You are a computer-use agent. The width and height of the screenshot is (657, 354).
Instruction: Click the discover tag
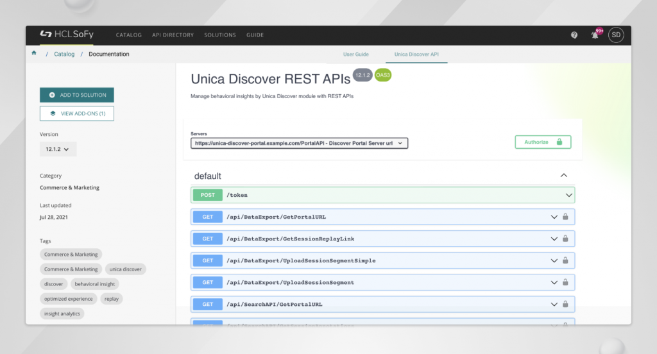tap(54, 284)
